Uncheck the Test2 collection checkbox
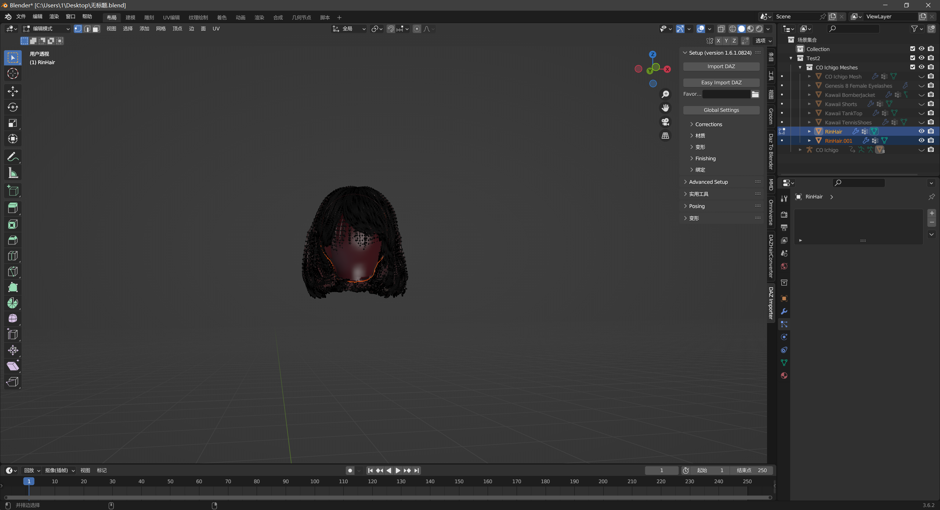The height and width of the screenshot is (510, 940). coord(912,58)
